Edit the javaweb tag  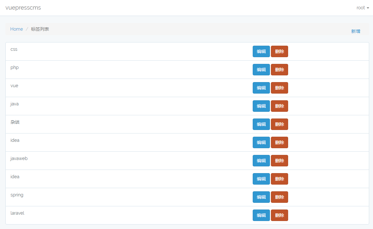[261, 161]
